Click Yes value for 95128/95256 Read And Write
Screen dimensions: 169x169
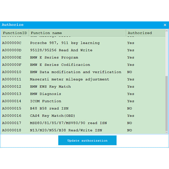tap(131, 50)
